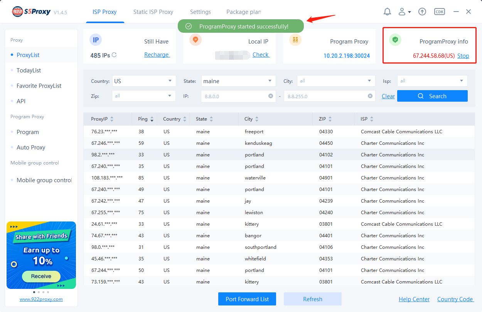This screenshot has width=482, height=312.
Task: Sort by ZIP column arrows
Action: tap(330, 119)
